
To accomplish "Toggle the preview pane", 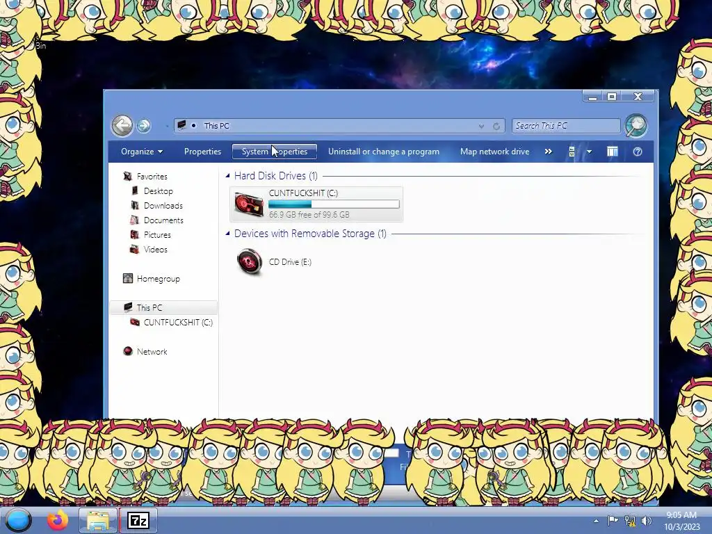I will (x=612, y=152).
